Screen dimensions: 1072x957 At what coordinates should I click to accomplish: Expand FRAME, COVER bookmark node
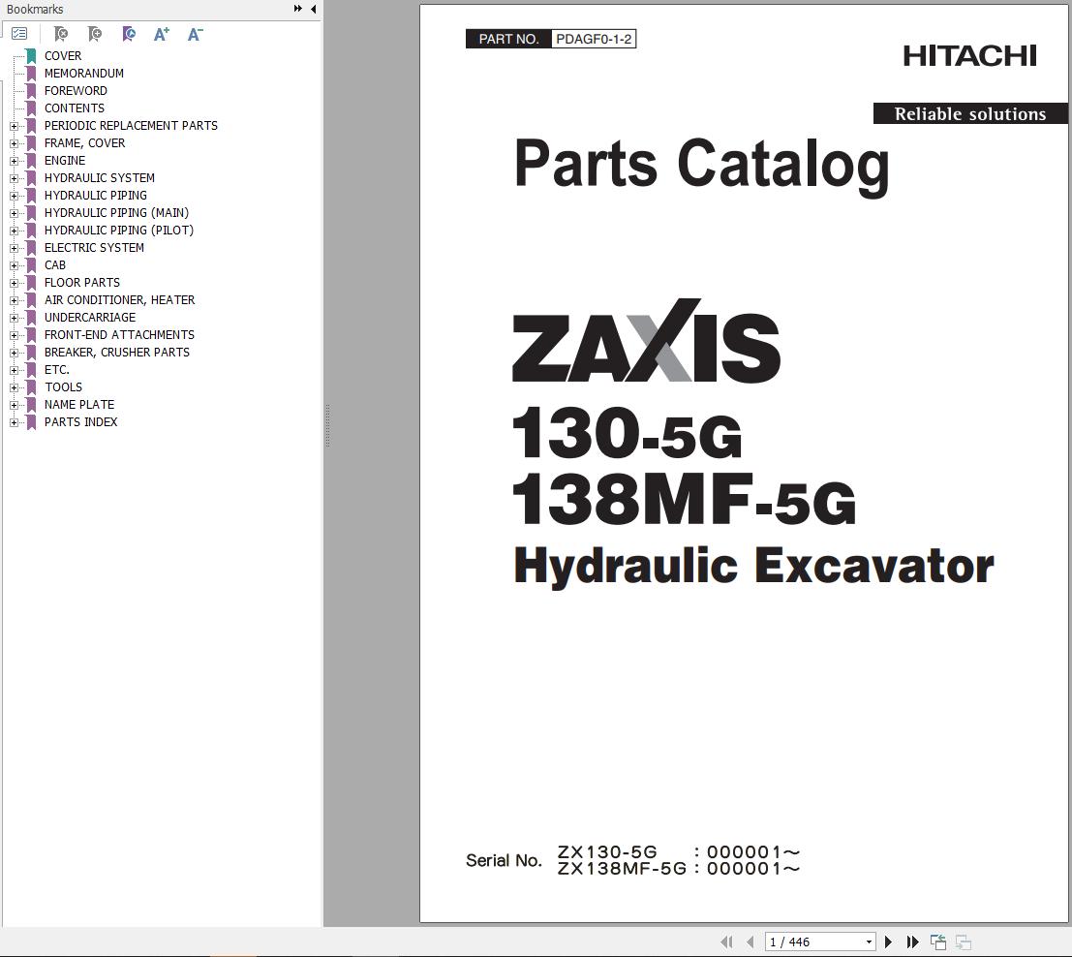coord(14,143)
